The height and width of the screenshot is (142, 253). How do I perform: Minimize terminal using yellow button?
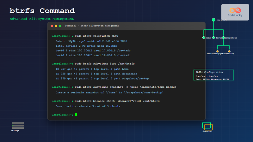pyautogui.click(x=56, y=26)
